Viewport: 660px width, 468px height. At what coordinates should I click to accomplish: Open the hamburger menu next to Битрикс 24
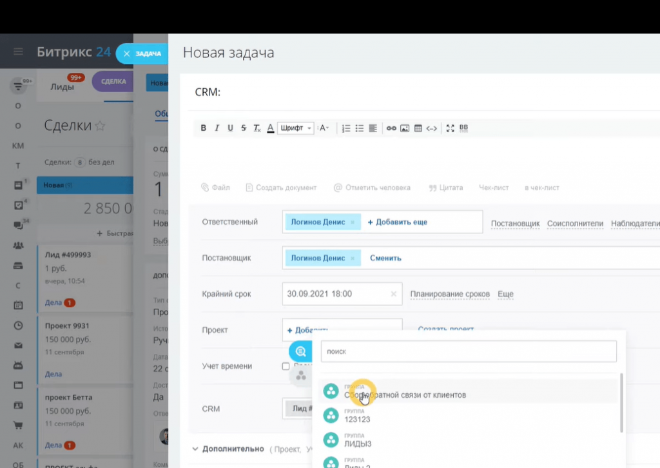[18, 52]
